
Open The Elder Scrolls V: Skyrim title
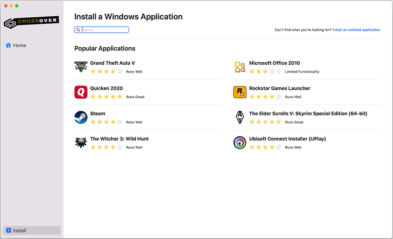tap(308, 114)
